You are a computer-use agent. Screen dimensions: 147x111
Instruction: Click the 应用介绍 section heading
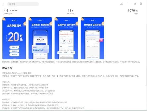[7, 68]
